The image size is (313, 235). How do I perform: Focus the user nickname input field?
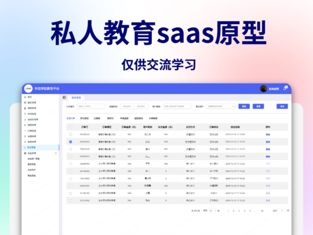coord(177,106)
